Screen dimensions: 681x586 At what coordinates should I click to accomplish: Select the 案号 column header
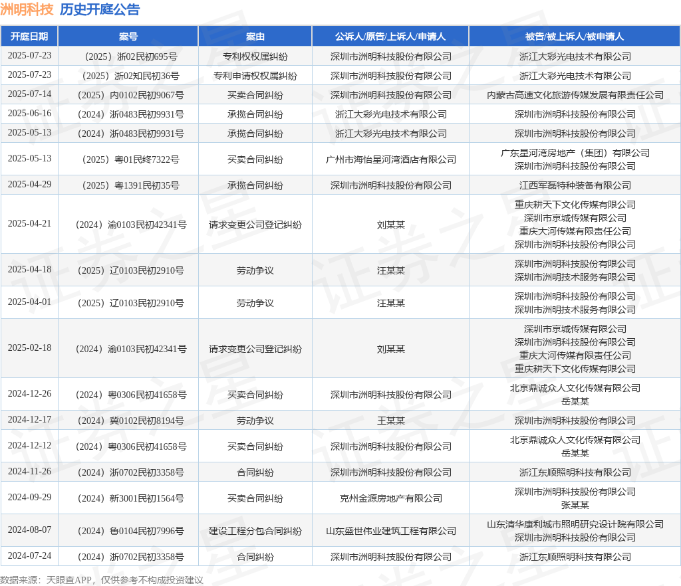tap(128, 37)
